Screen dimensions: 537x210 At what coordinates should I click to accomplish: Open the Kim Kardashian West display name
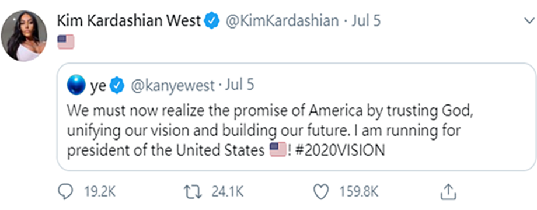click(129, 22)
